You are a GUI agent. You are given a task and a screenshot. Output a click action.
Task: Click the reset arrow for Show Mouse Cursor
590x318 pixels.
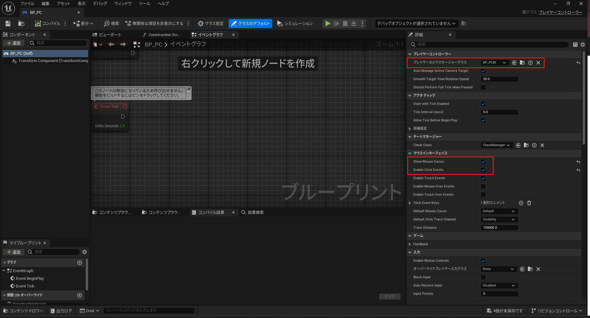click(x=578, y=162)
